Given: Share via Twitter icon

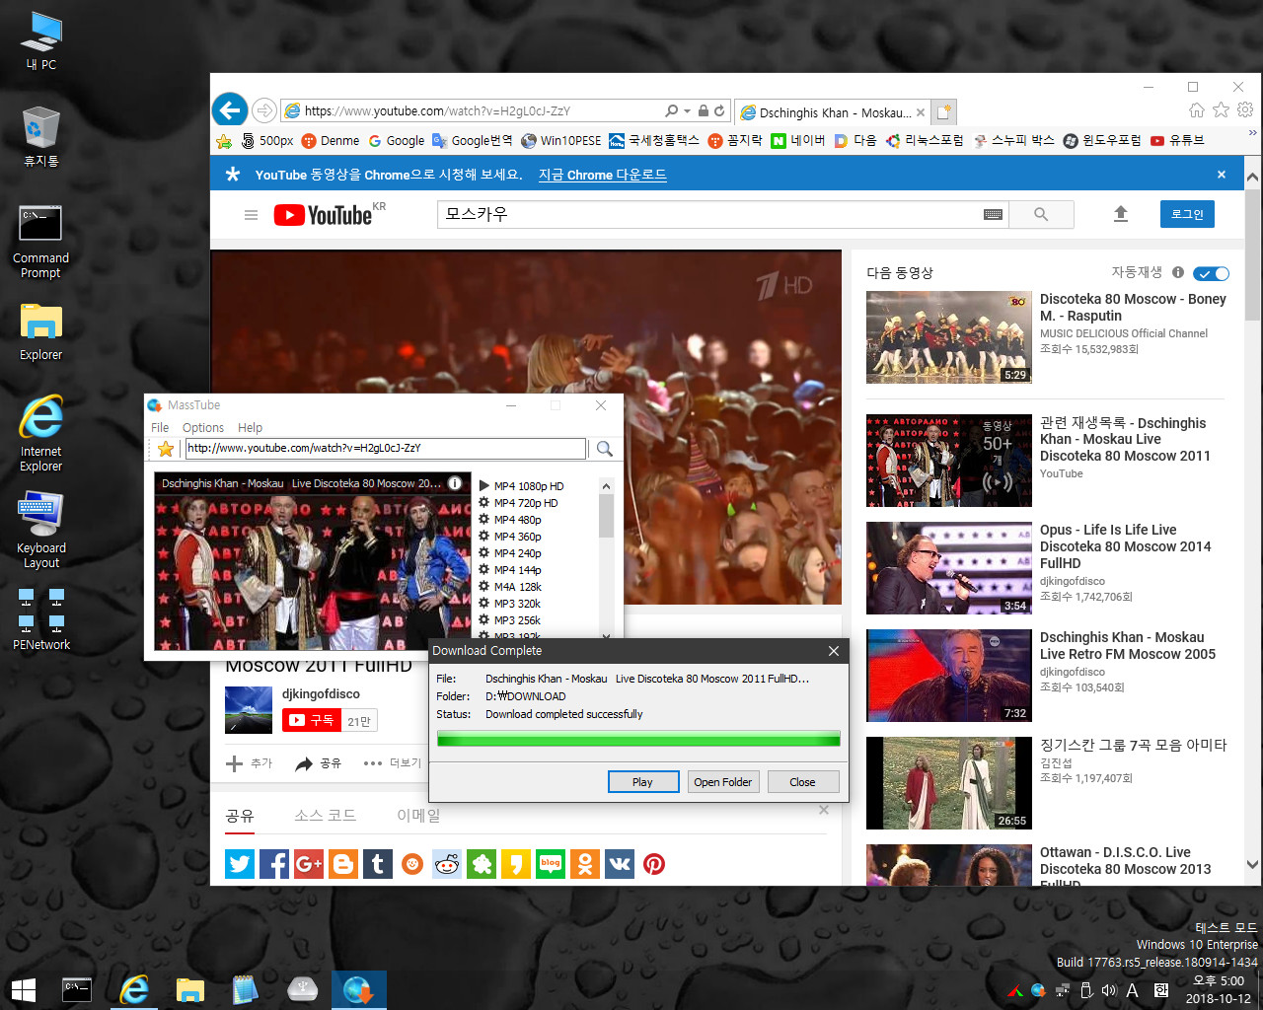Looking at the screenshot, I should (x=240, y=864).
